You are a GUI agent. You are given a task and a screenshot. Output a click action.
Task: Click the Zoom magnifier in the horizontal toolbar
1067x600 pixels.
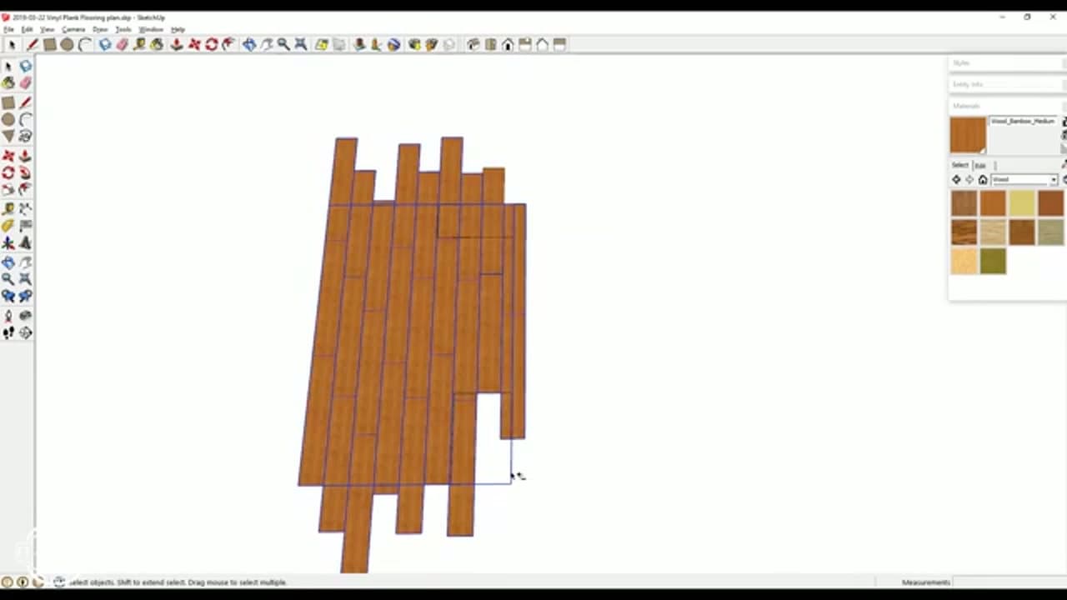coord(283,45)
